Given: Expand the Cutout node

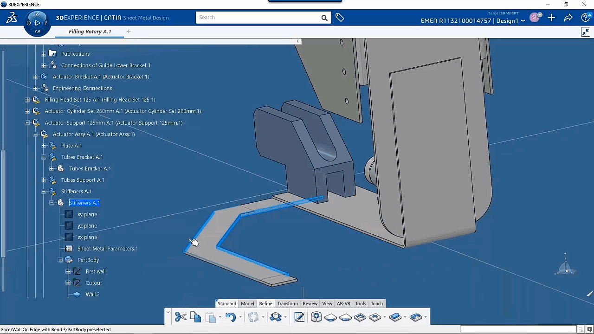Looking at the screenshot, I should point(68,283).
